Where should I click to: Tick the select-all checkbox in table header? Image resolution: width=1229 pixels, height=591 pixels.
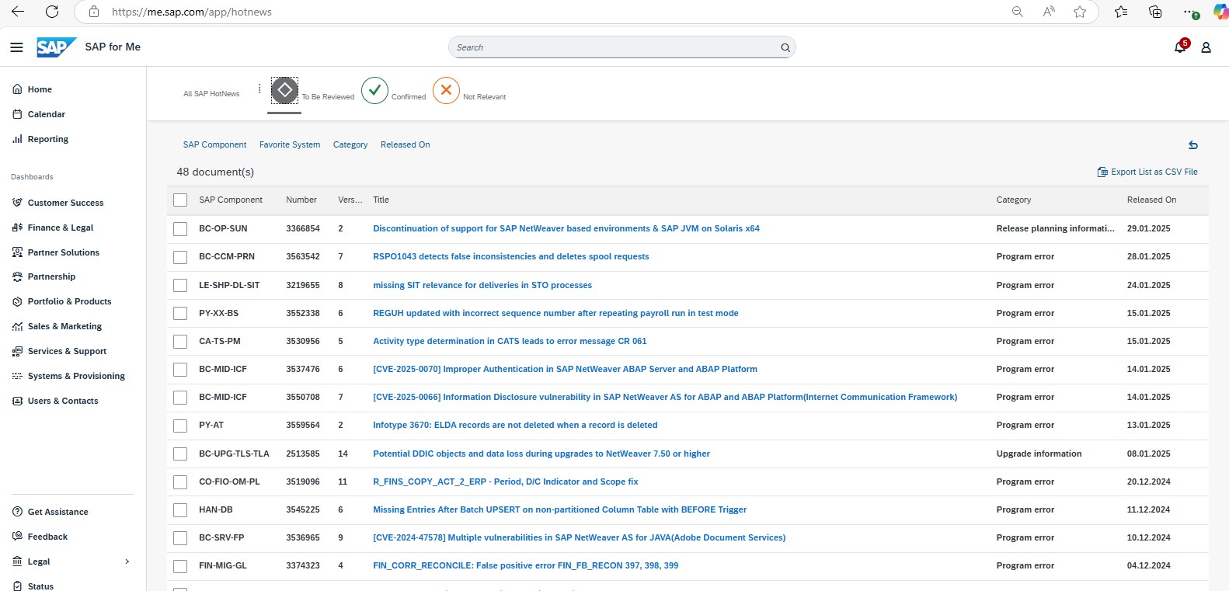(180, 200)
